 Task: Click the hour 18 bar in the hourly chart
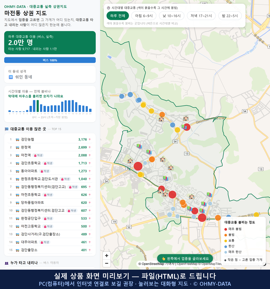(73, 106)
